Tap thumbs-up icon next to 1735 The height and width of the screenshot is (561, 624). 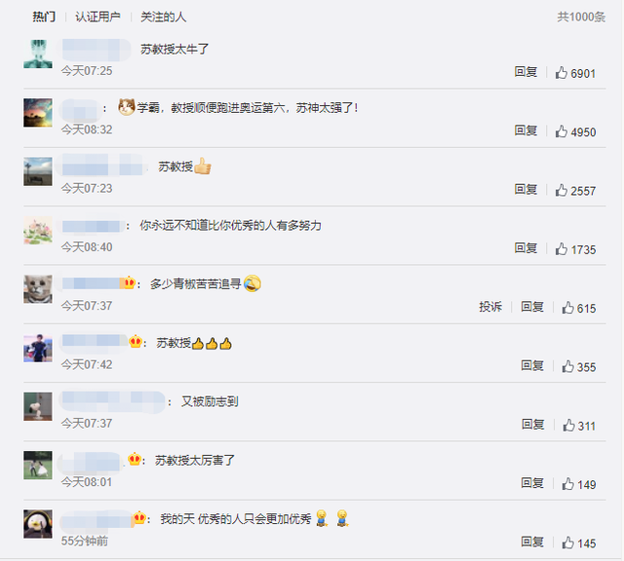562,249
